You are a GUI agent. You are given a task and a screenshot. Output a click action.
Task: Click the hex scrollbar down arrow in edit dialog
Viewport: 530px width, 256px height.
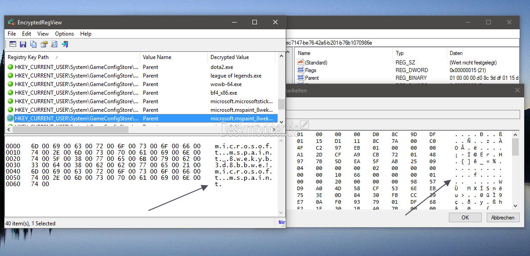pos(515,206)
